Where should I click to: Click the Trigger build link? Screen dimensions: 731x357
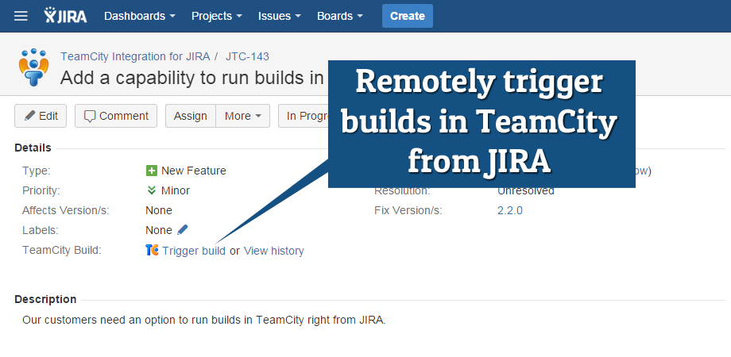(x=193, y=251)
